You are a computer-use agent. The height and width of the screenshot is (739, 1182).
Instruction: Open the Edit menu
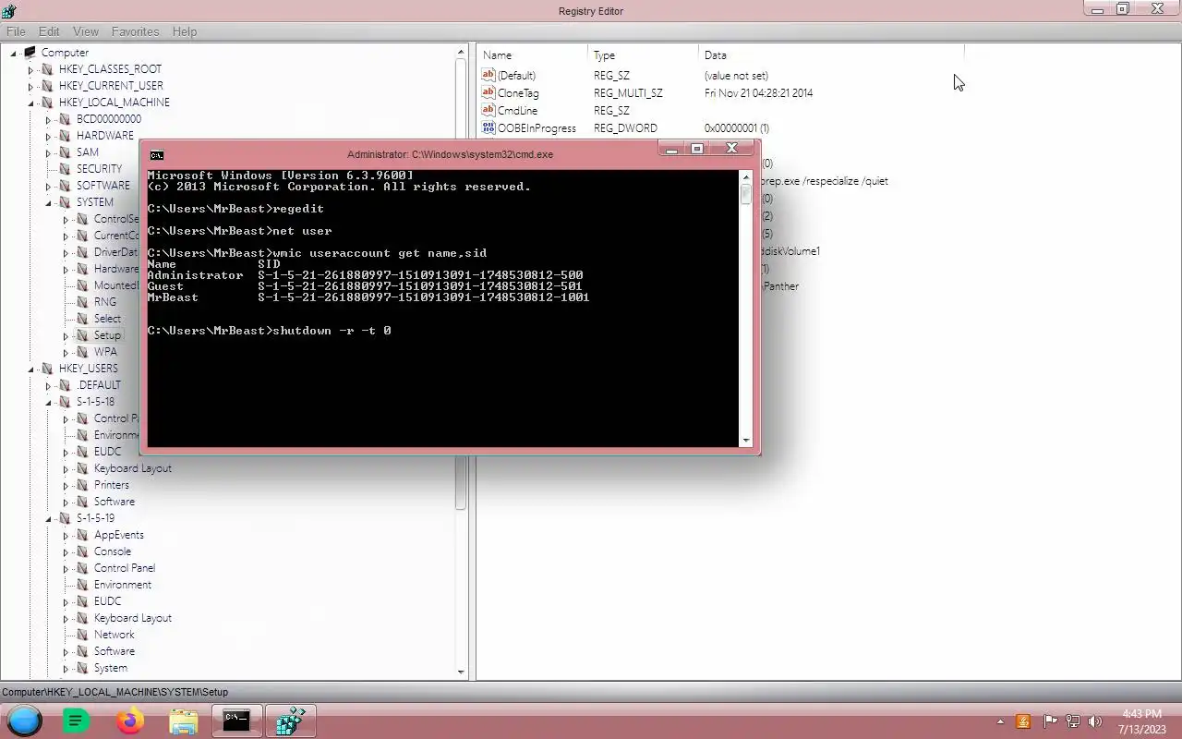click(49, 31)
